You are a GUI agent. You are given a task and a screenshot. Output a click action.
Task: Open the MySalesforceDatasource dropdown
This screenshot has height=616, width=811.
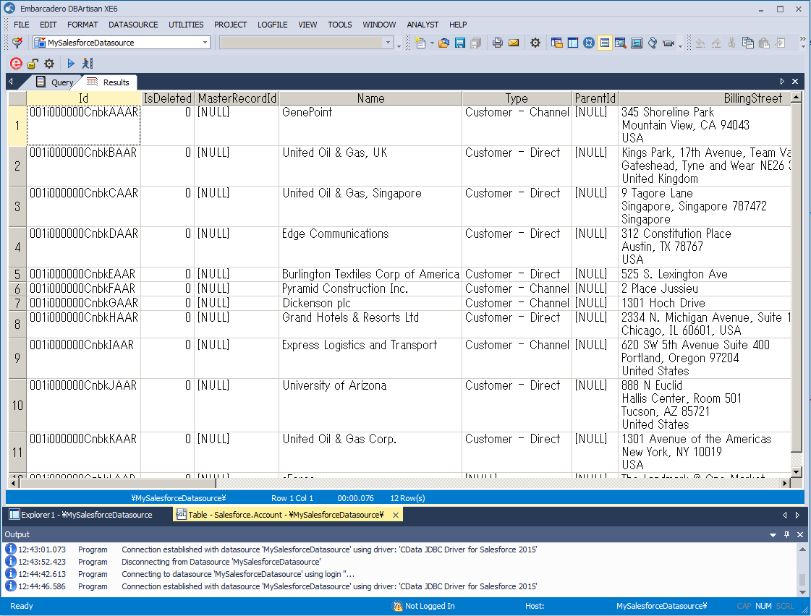click(205, 43)
